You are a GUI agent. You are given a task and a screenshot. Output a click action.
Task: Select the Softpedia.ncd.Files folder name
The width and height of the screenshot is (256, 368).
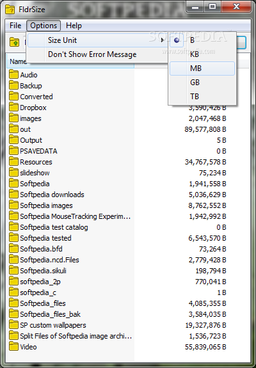(49, 260)
